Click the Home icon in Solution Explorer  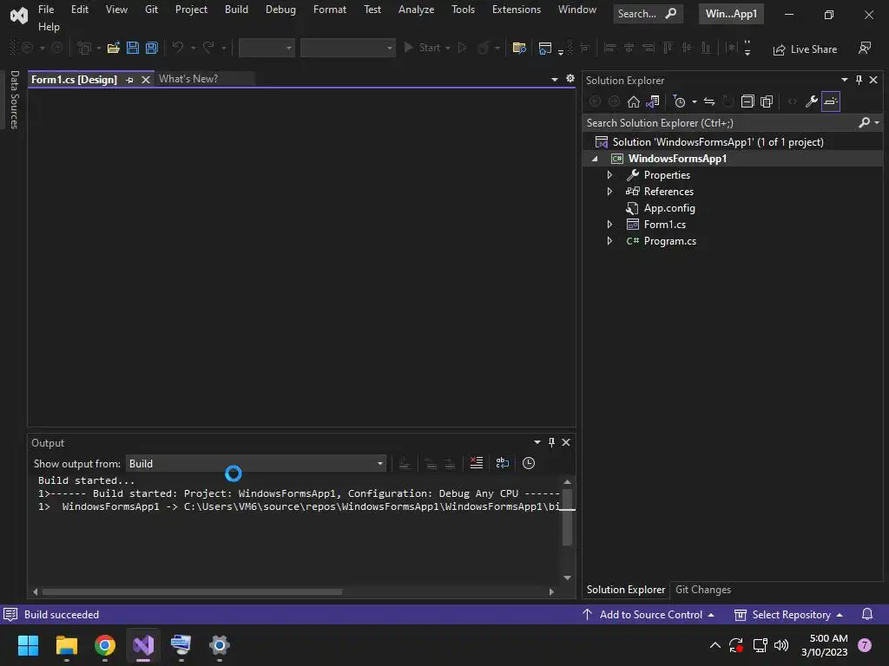pos(633,101)
